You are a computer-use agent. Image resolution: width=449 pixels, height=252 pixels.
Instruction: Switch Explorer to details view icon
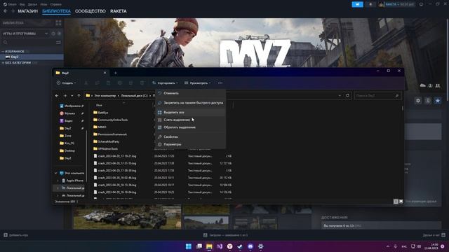pyautogui.click(x=396, y=202)
